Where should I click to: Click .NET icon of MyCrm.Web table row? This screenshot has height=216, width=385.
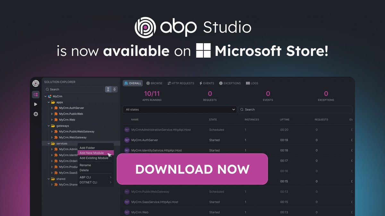tap(127, 212)
